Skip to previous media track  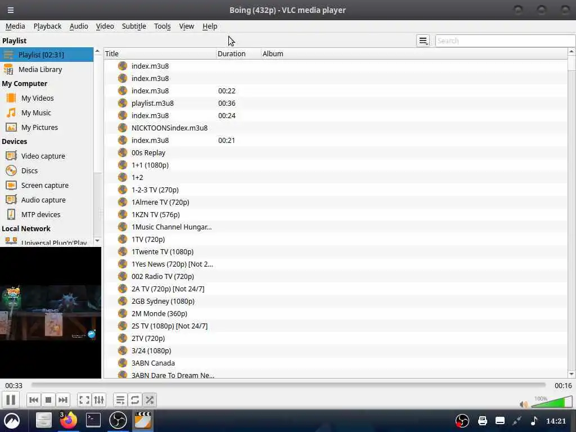(34, 400)
